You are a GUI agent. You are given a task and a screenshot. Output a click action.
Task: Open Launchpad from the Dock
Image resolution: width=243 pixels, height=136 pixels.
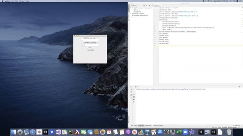[20, 132]
